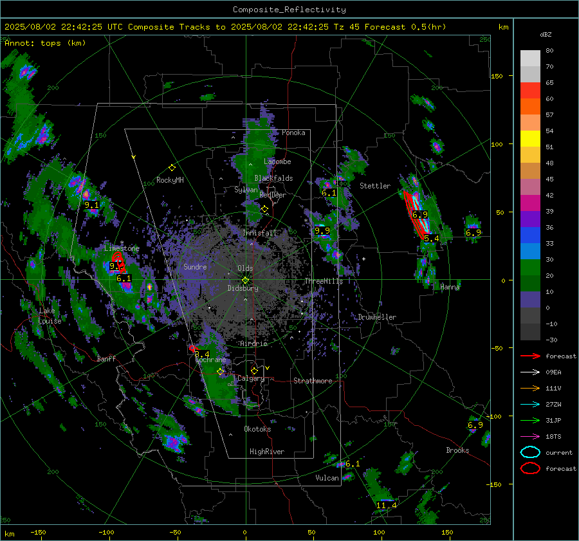The height and width of the screenshot is (541, 579).
Task: Click the Drumheller town label
Action: tap(377, 317)
